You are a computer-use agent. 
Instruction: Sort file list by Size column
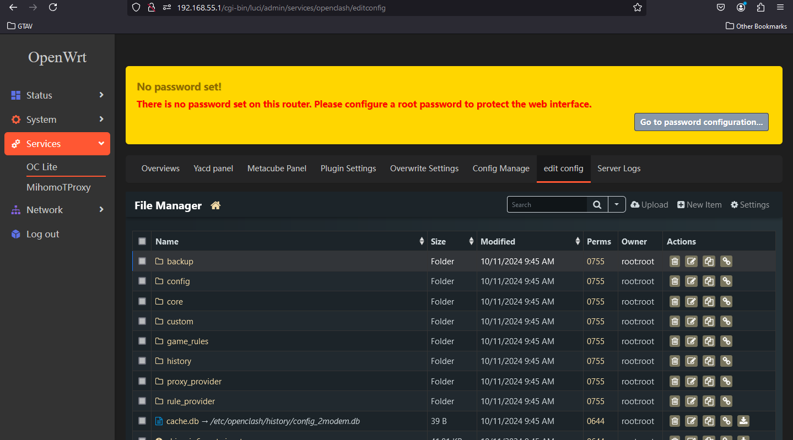coord(452,241)
